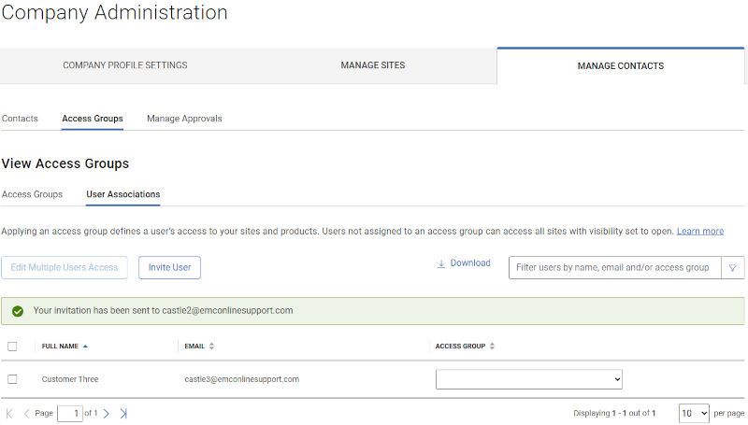Go to the next page arrow
The height and width of the screenshot is (425, 748).
pos(107,413)
